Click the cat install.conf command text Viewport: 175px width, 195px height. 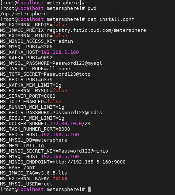coord(111,19)
